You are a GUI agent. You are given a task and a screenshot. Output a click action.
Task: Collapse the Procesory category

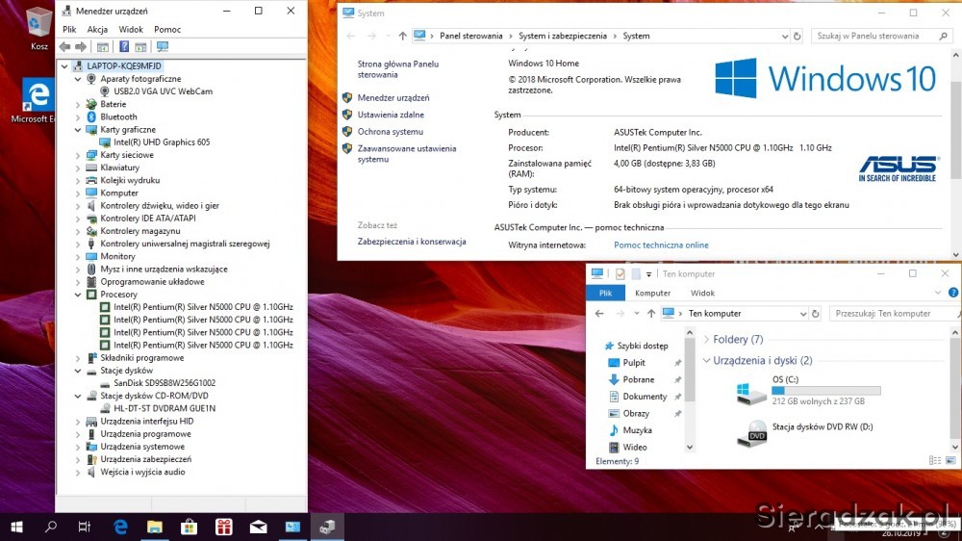78,295
